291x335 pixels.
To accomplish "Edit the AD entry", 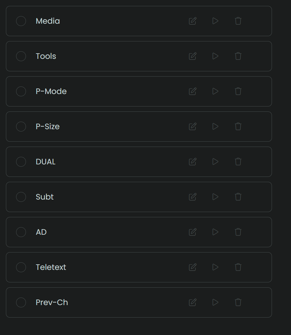I will click(x=193, y=232).
